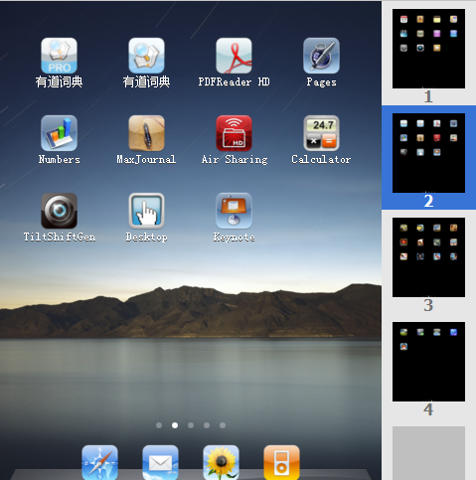The height and width of the screenshot is (480, 476).
Task: Open Safari from the dock
Action: pos(99,462)
